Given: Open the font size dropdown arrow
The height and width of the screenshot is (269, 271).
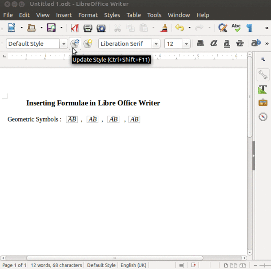Looking at the screenshot, I should (186, 43).
